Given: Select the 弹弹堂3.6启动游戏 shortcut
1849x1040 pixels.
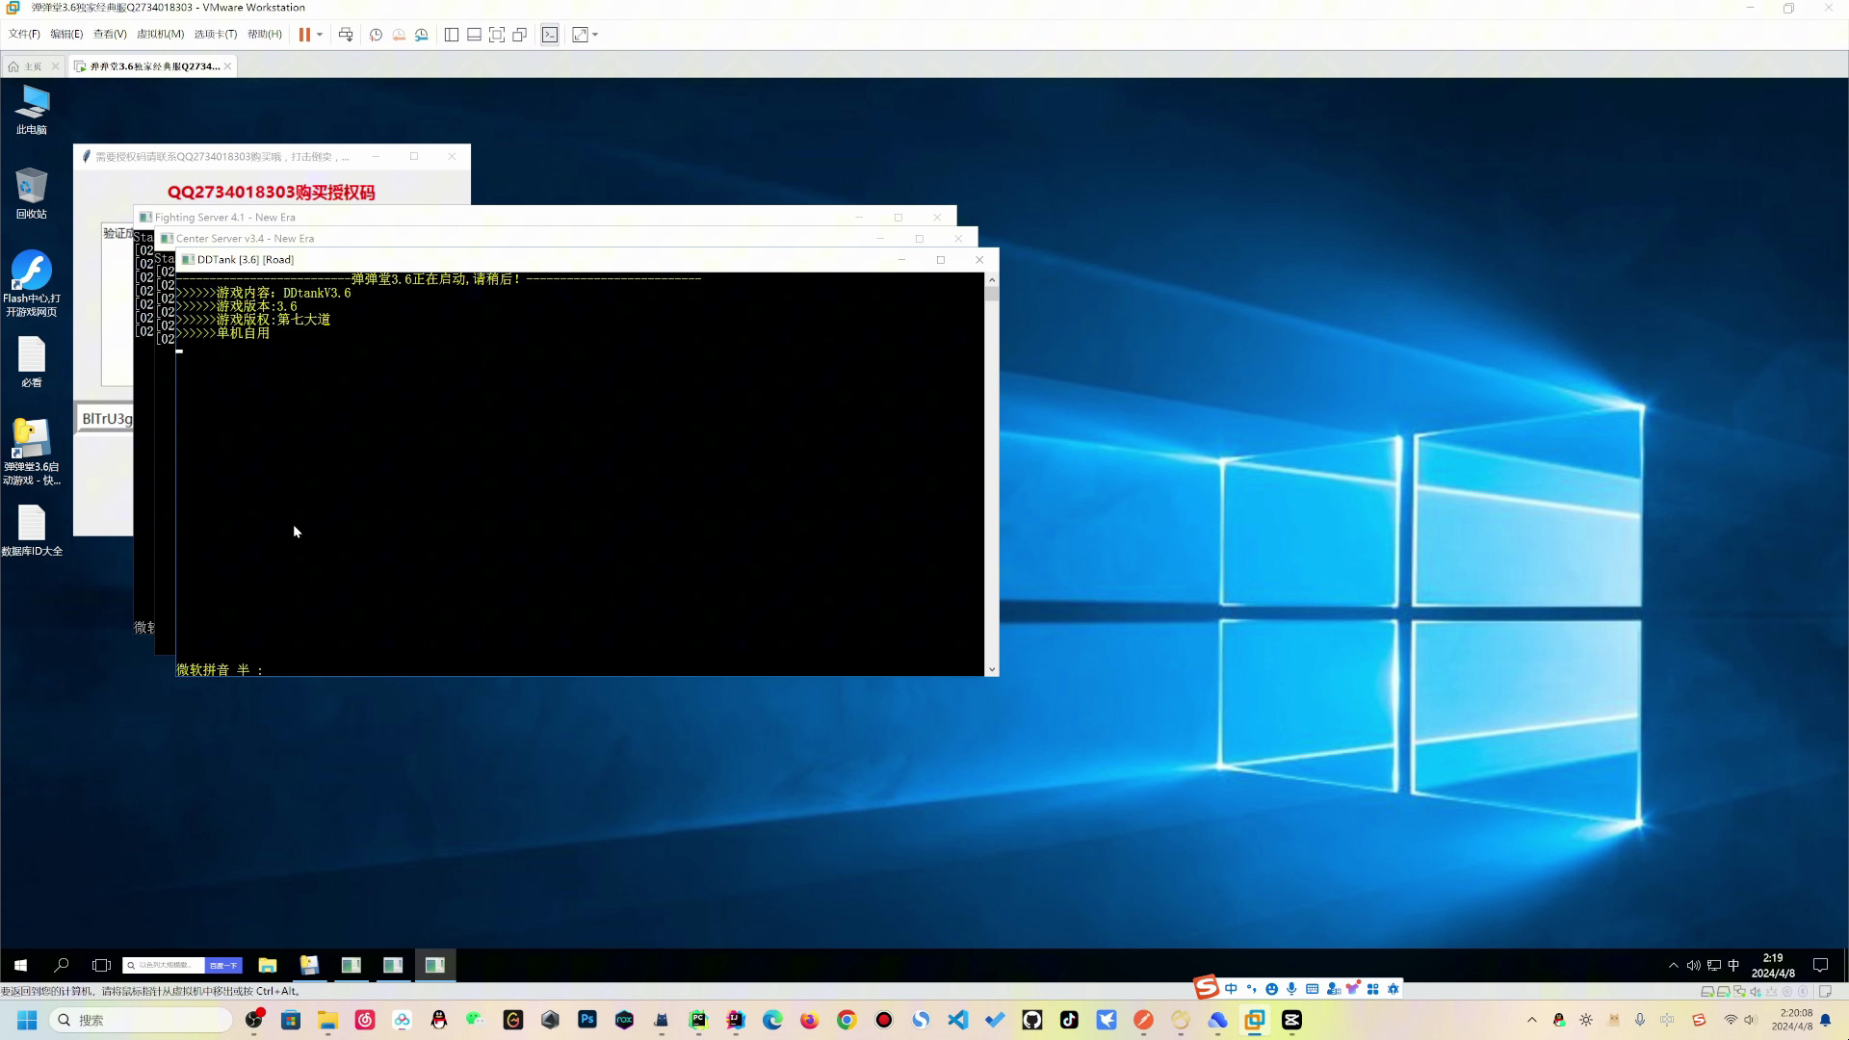Looking at the screenshot, I should [31, 452].
